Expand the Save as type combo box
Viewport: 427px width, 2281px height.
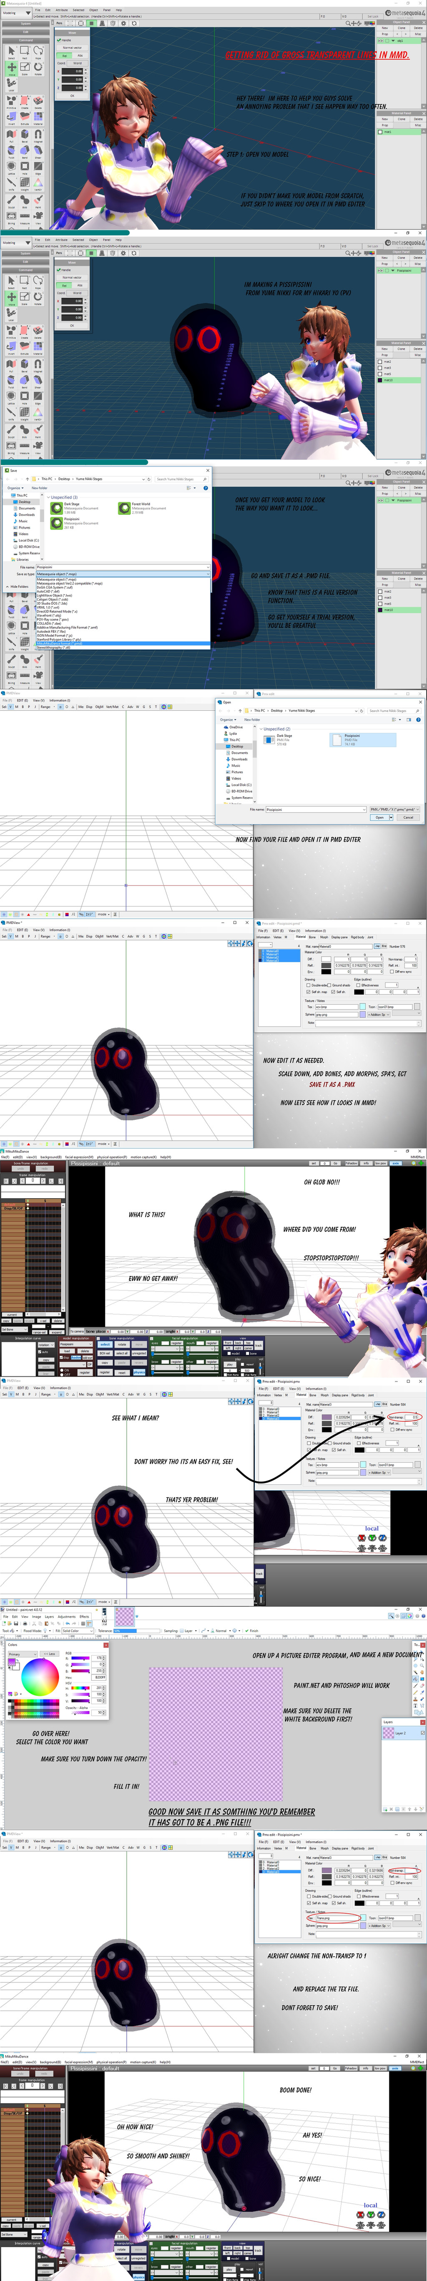point(122,574)
